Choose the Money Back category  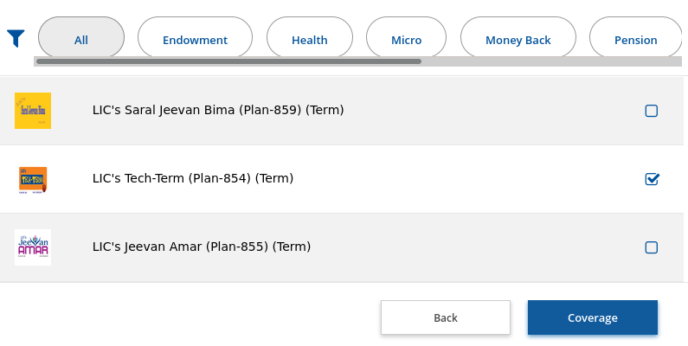pos(518,38)
